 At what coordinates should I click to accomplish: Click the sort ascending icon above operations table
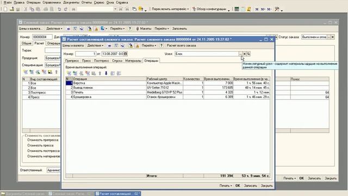coord(113,73)
